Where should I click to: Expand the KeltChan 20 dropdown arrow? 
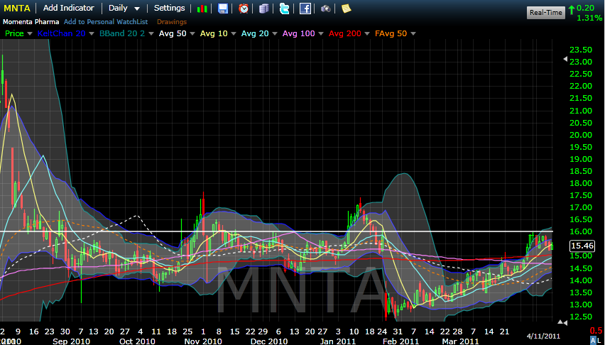point(92,34)
